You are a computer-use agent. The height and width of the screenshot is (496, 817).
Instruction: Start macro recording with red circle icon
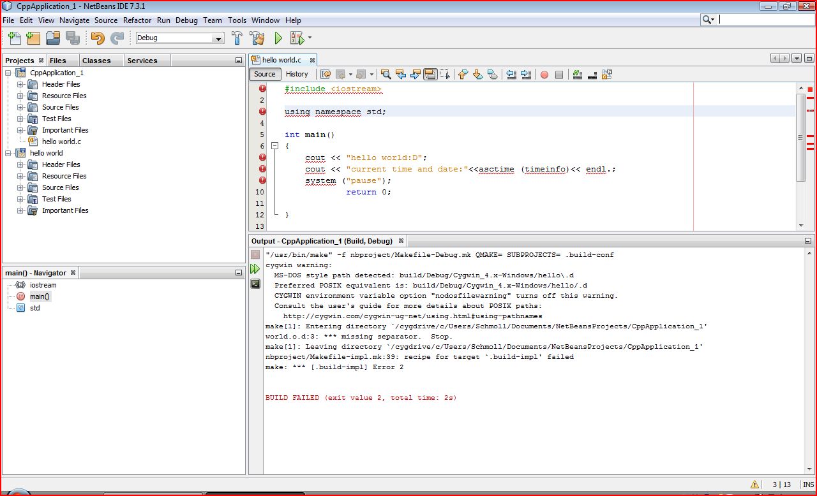pyautogui.click(x=544, y=75)
